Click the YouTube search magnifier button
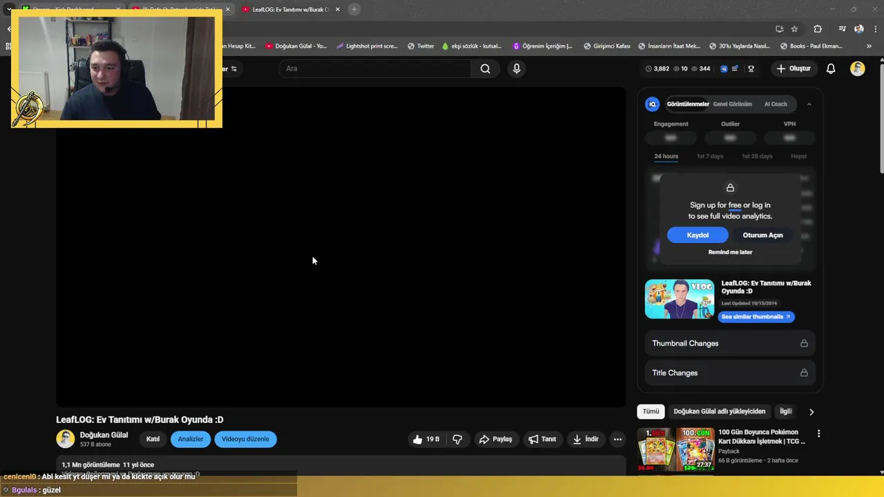Image resolution: width=884 pixels, height=497 pixels. click(x=486, y=68)
